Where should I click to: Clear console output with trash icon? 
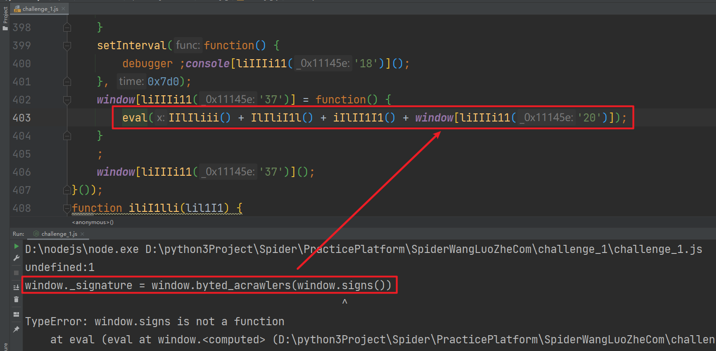[16, 300]
